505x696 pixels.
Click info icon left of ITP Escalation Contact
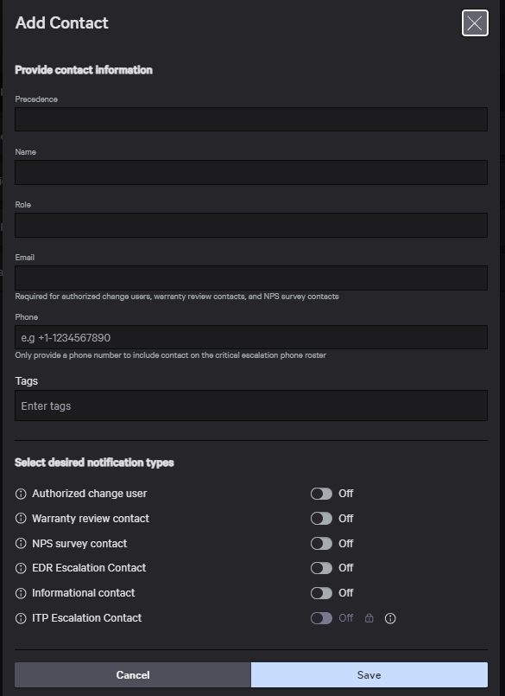pos(21,618)
